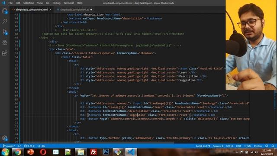Open FileZilla from the taskbar
The image size is (277, 156).
[93, 152]
